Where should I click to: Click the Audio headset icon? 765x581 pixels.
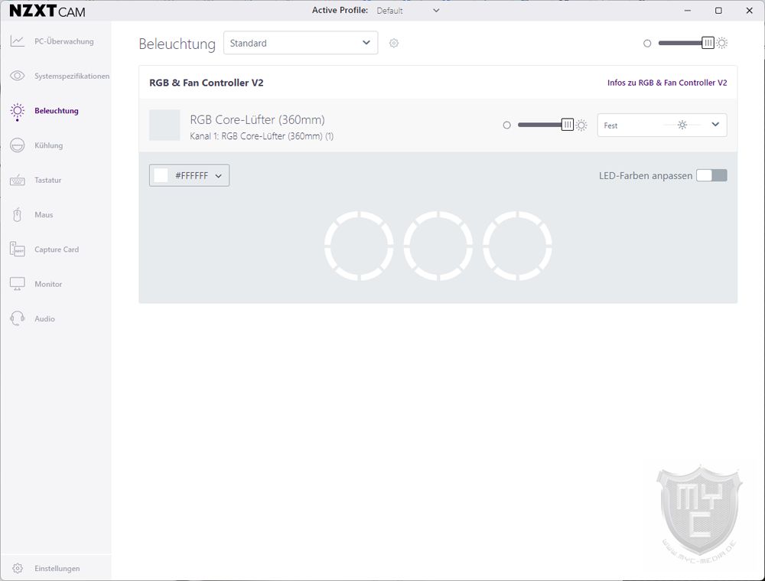click(17, 318)
